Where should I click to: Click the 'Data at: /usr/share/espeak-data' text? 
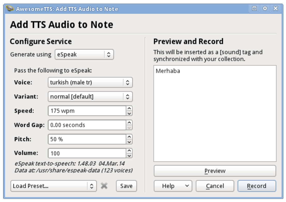(x=73, y=170)
